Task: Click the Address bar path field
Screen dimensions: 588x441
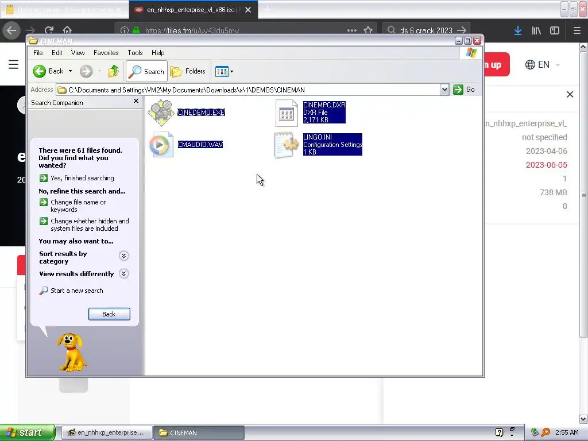Action: pyautogui.click(x=248, y=90)
